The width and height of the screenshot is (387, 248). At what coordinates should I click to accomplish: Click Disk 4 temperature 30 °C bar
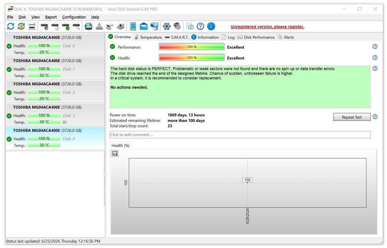(44, 145)
